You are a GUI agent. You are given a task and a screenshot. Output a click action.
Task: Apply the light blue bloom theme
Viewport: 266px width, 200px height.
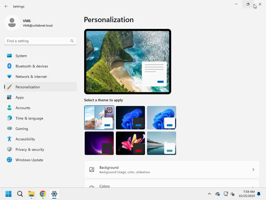point(162,118)
